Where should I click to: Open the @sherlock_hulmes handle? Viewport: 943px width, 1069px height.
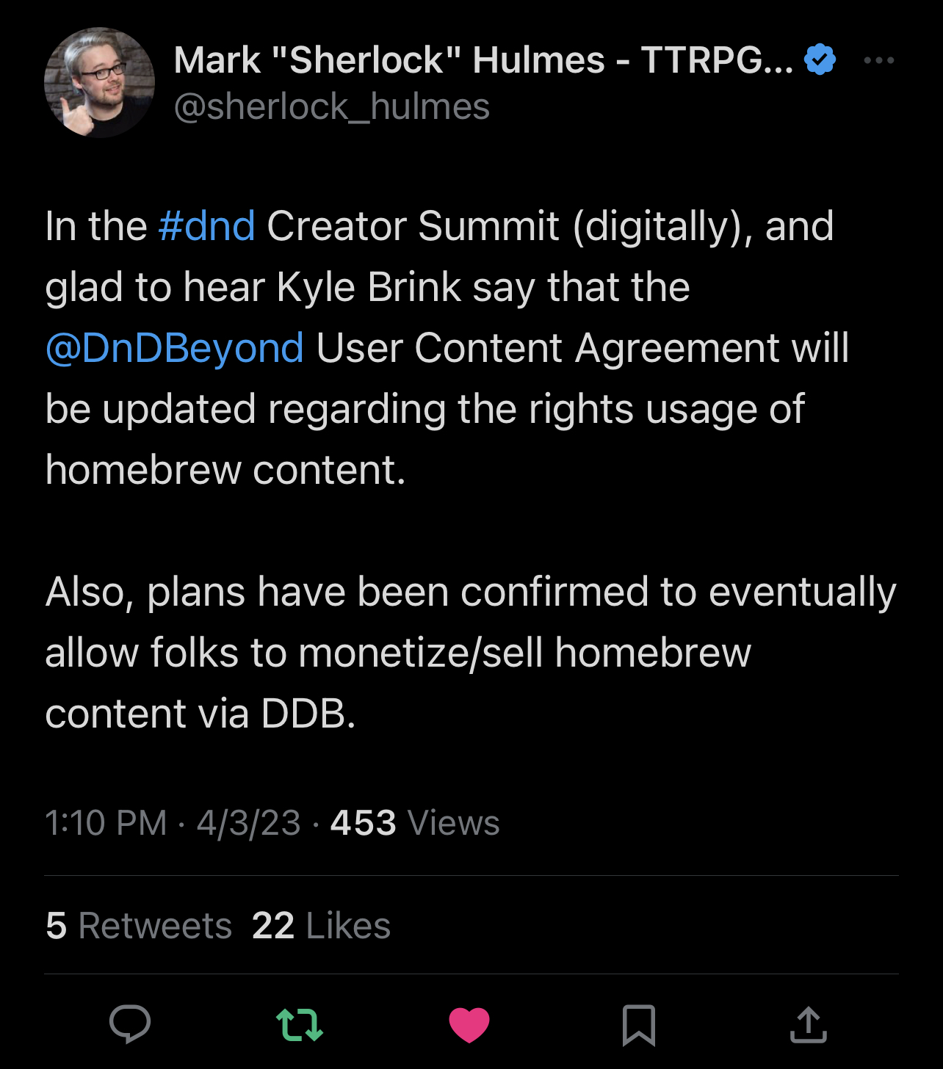click(x=331, y=106)
